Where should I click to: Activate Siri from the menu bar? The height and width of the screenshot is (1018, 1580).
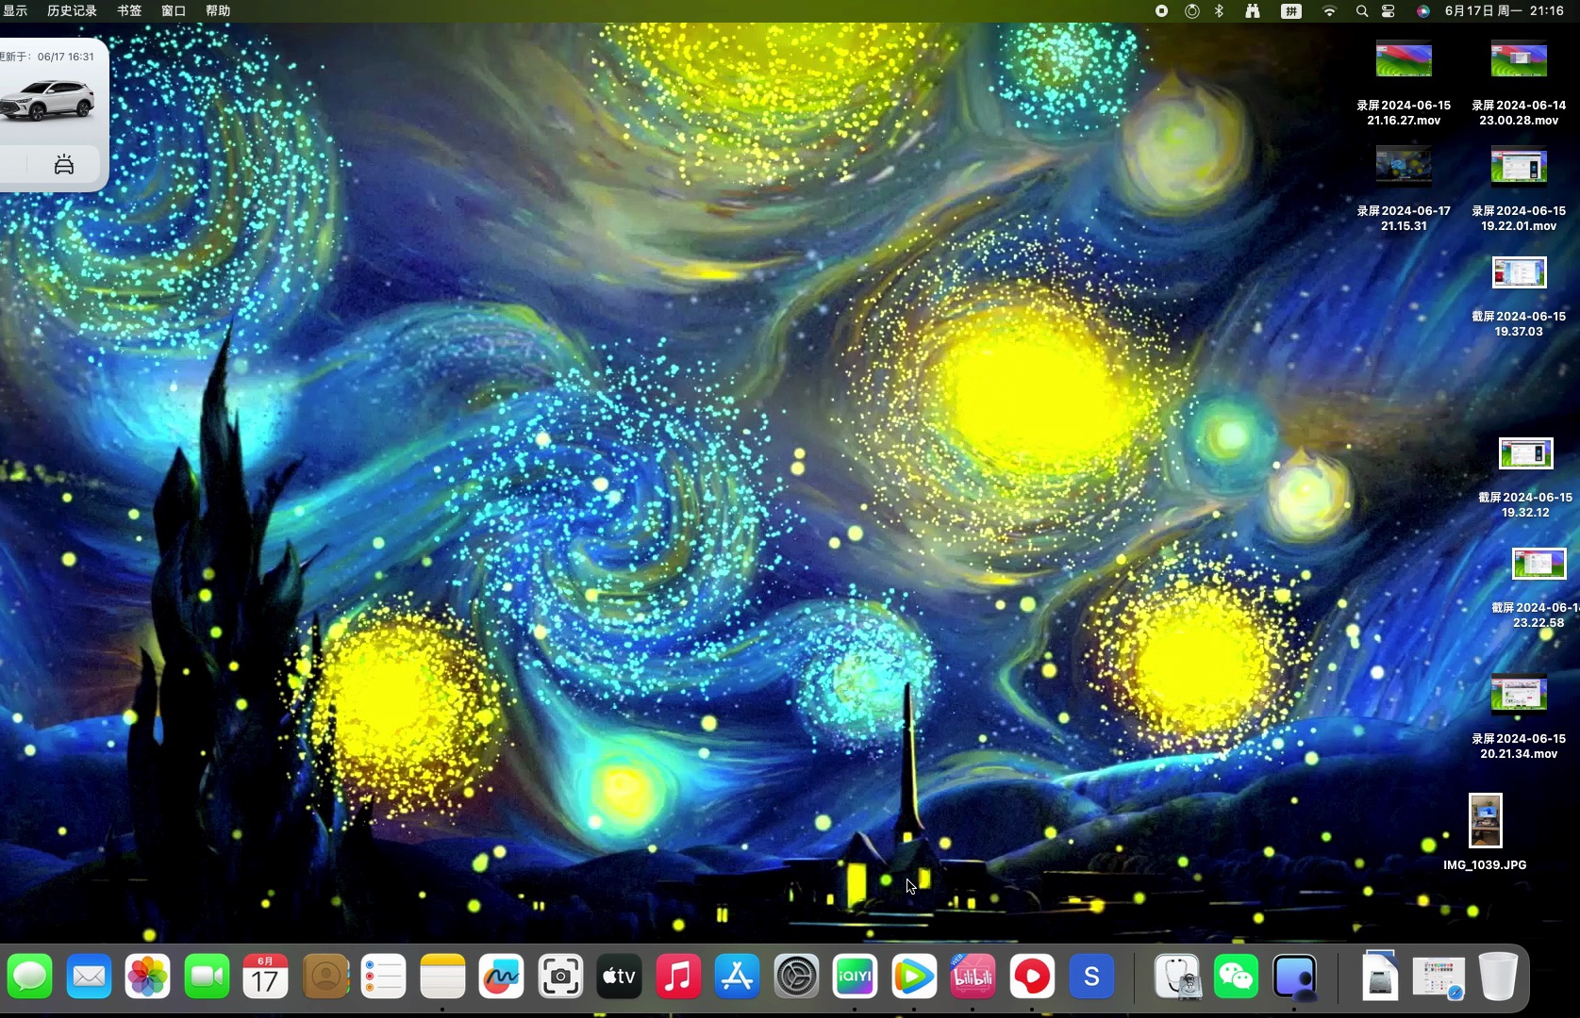click(1422, 10)
